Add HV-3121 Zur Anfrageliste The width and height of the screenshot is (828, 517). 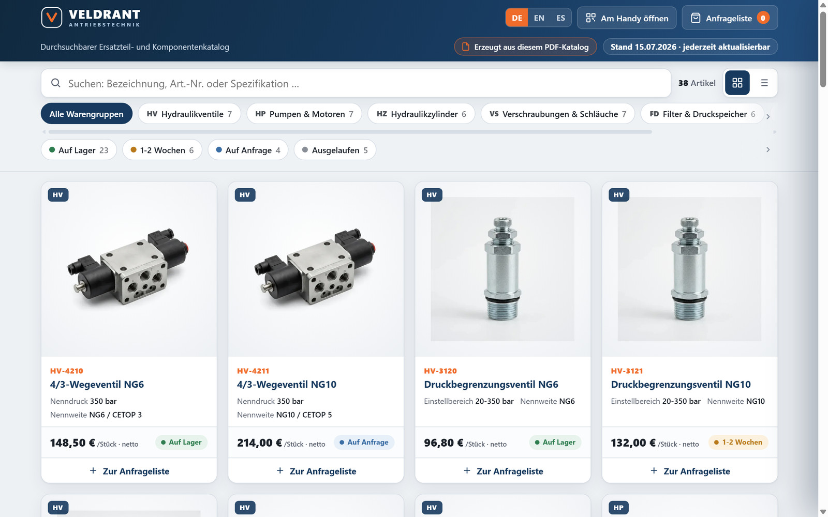[x=690, y=471]
